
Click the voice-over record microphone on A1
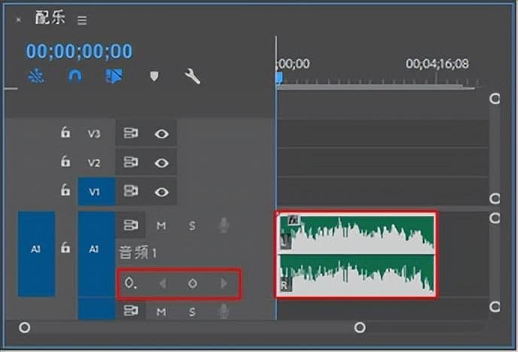[x=223, y=225]
